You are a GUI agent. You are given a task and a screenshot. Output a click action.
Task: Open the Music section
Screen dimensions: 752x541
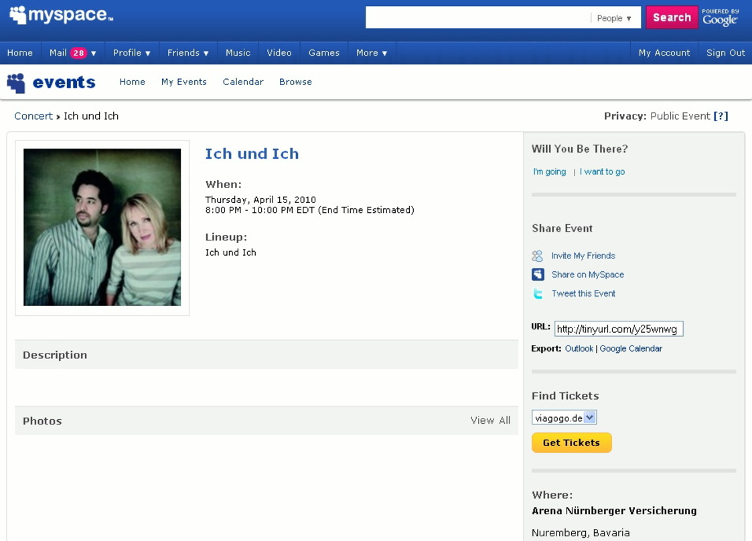click(x=238, y=53)
